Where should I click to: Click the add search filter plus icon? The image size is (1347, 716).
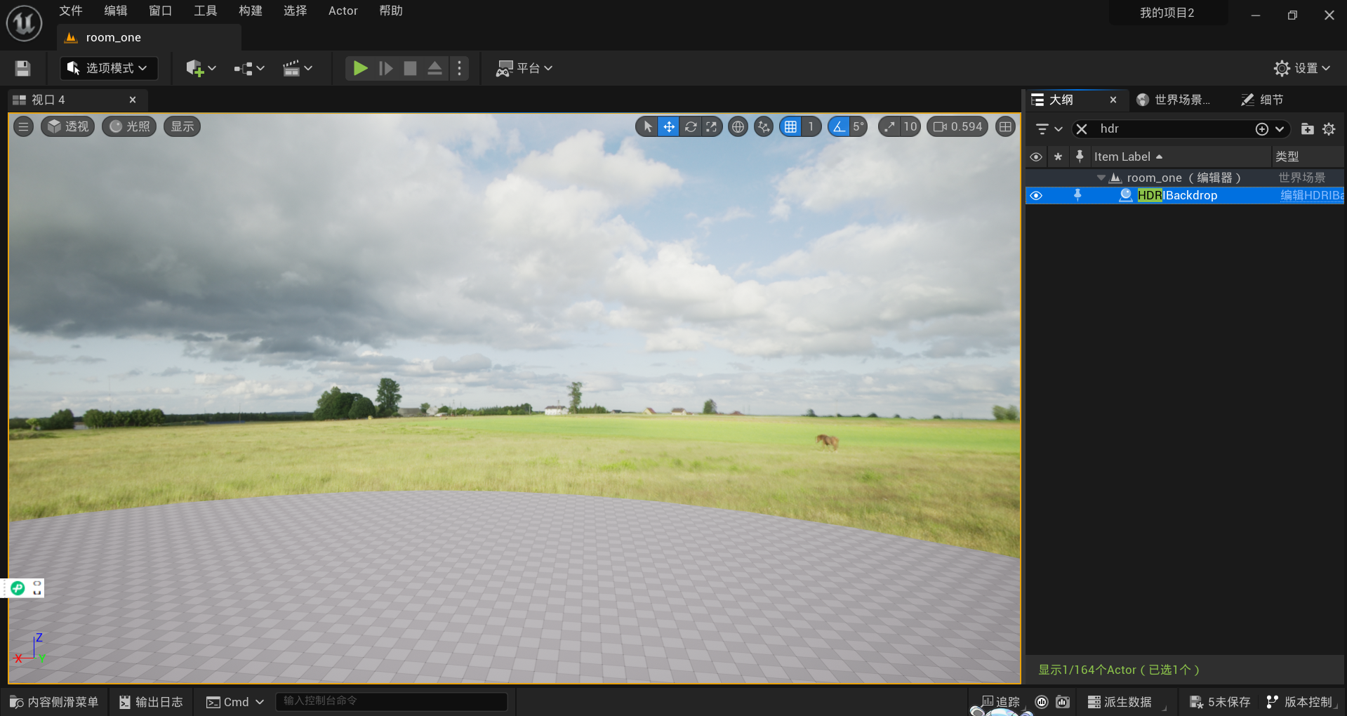[x=1262, y=128]
